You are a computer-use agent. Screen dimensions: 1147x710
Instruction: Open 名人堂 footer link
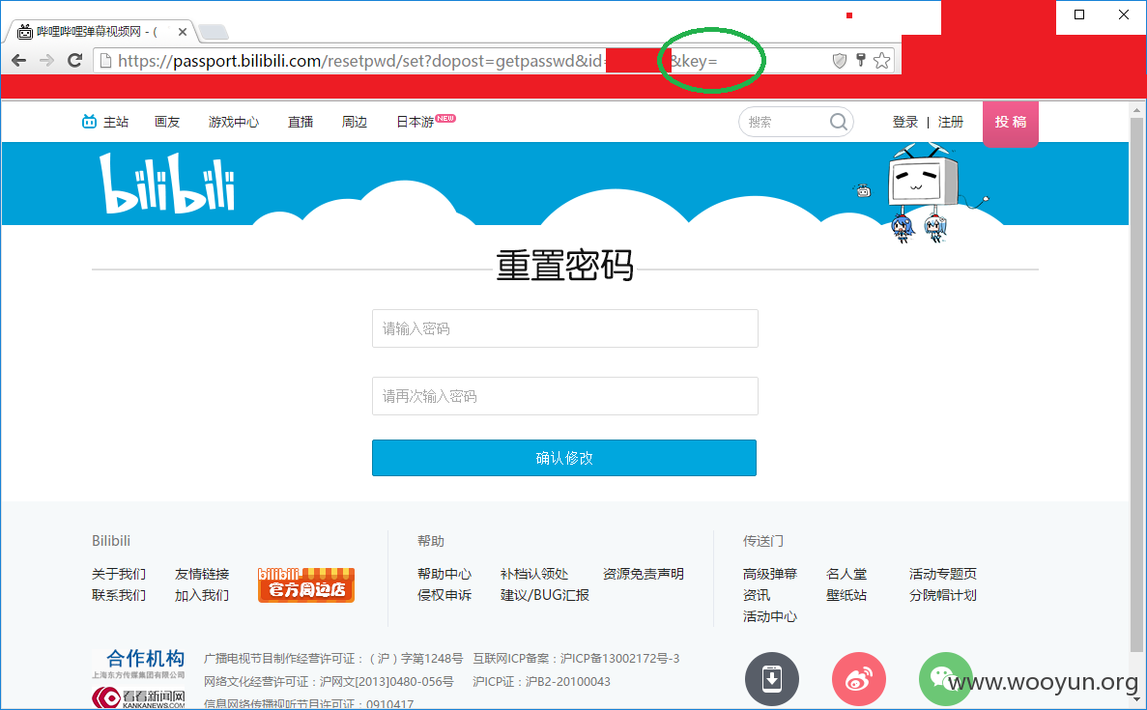click(x=846, y=574)
